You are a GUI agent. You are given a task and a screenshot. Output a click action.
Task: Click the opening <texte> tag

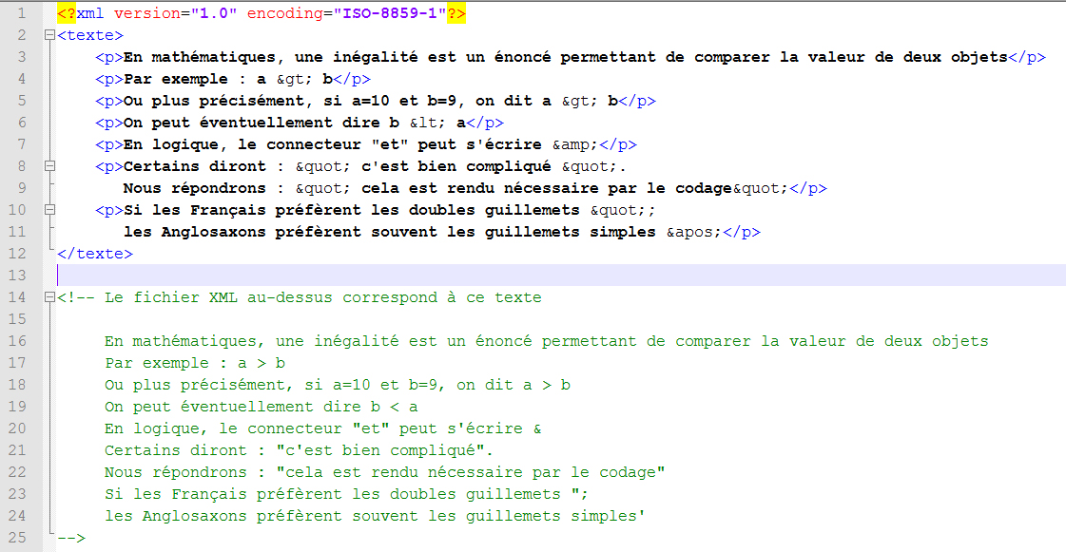click(90, 35)
